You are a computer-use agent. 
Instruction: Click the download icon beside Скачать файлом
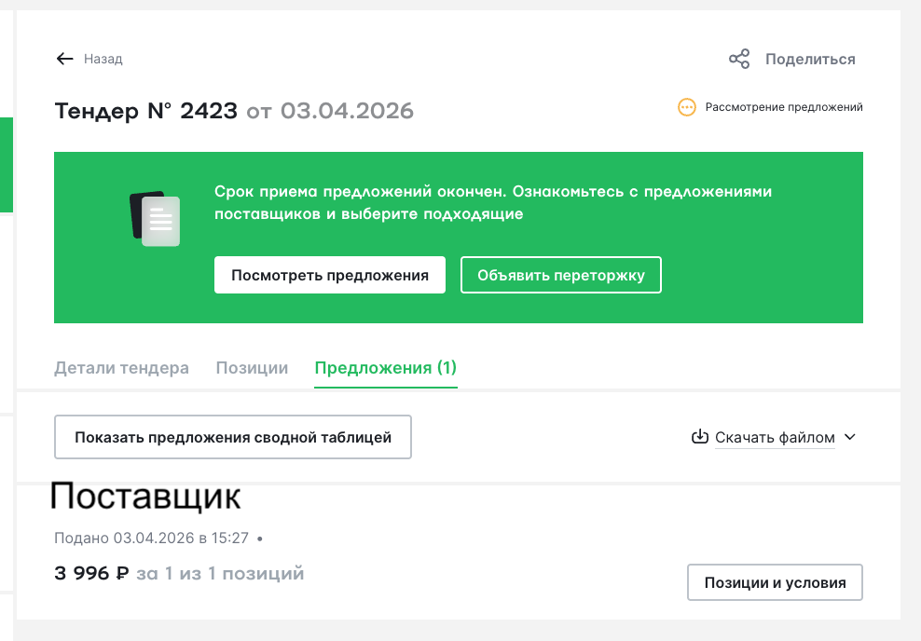click(699, 437)
